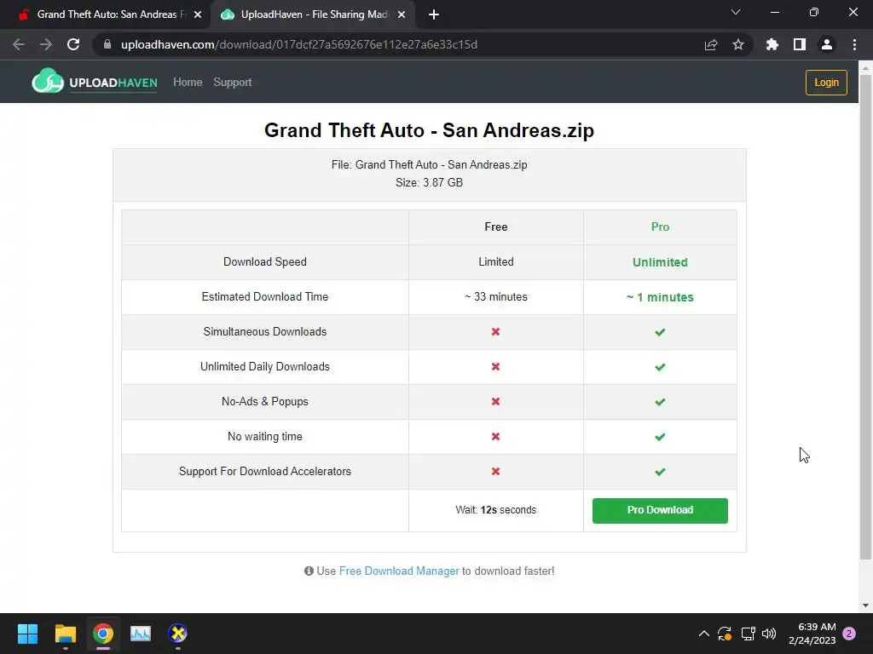The image size is (873, 654).
Task: Click the Simultaneous Downloads green checkmark
Action: tap(660, 333)
